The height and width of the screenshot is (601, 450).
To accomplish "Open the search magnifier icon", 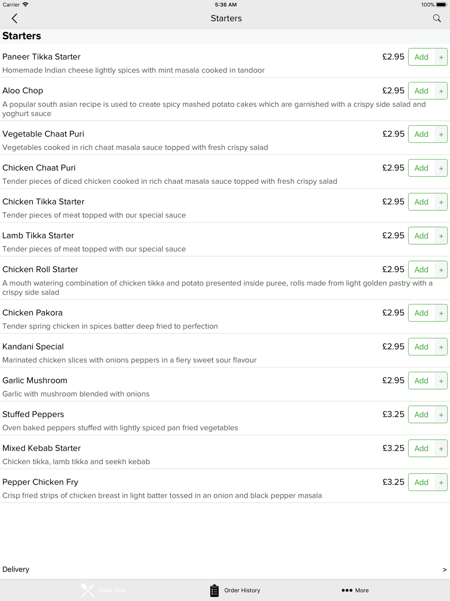I will pyautogui.click(x=437, y=18).
